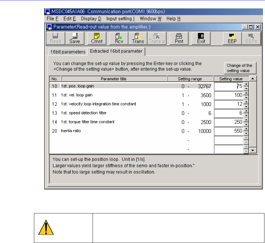Click the Parameter title column header
This screenshot has height=243, width=265.
click(x=114, y=79)
